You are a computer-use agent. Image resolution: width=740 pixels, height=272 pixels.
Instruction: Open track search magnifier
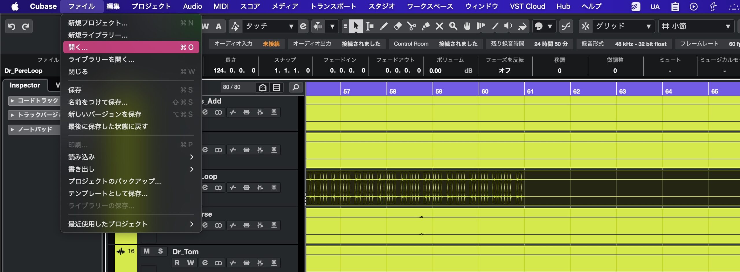tap(296, 87)
